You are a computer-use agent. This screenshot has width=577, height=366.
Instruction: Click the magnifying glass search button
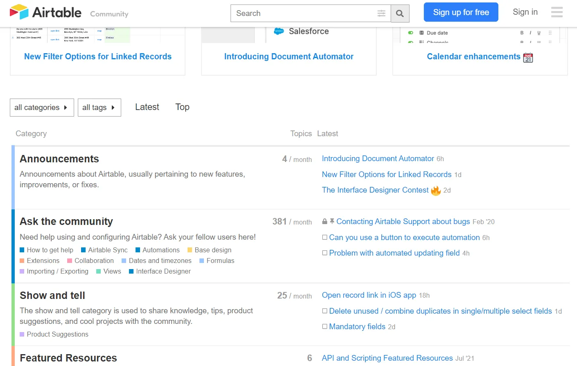[x=400, y=13]
